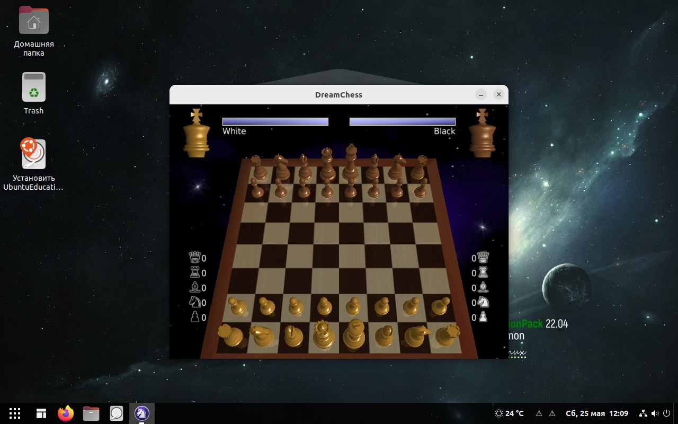This screenshot has height=424, width=678.
Task: Click the White player timer bar
Action: pos(275,121)
